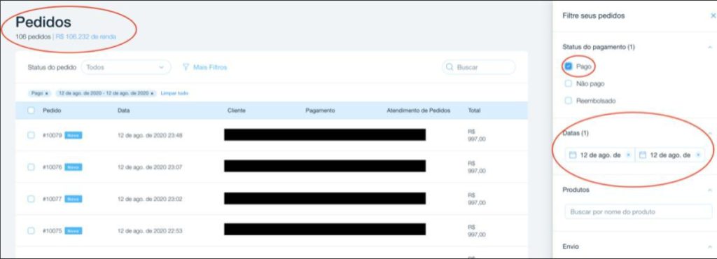
Task: Select order #10076 checkbox
Action: 31,167
